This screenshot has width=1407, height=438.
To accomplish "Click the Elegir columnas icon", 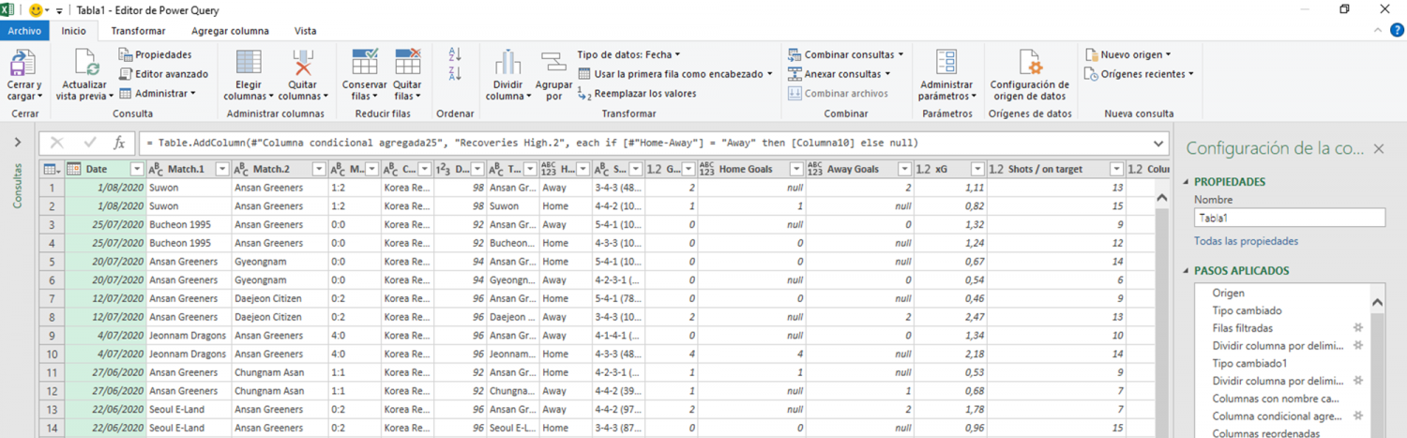I will [x=249, y=63].
